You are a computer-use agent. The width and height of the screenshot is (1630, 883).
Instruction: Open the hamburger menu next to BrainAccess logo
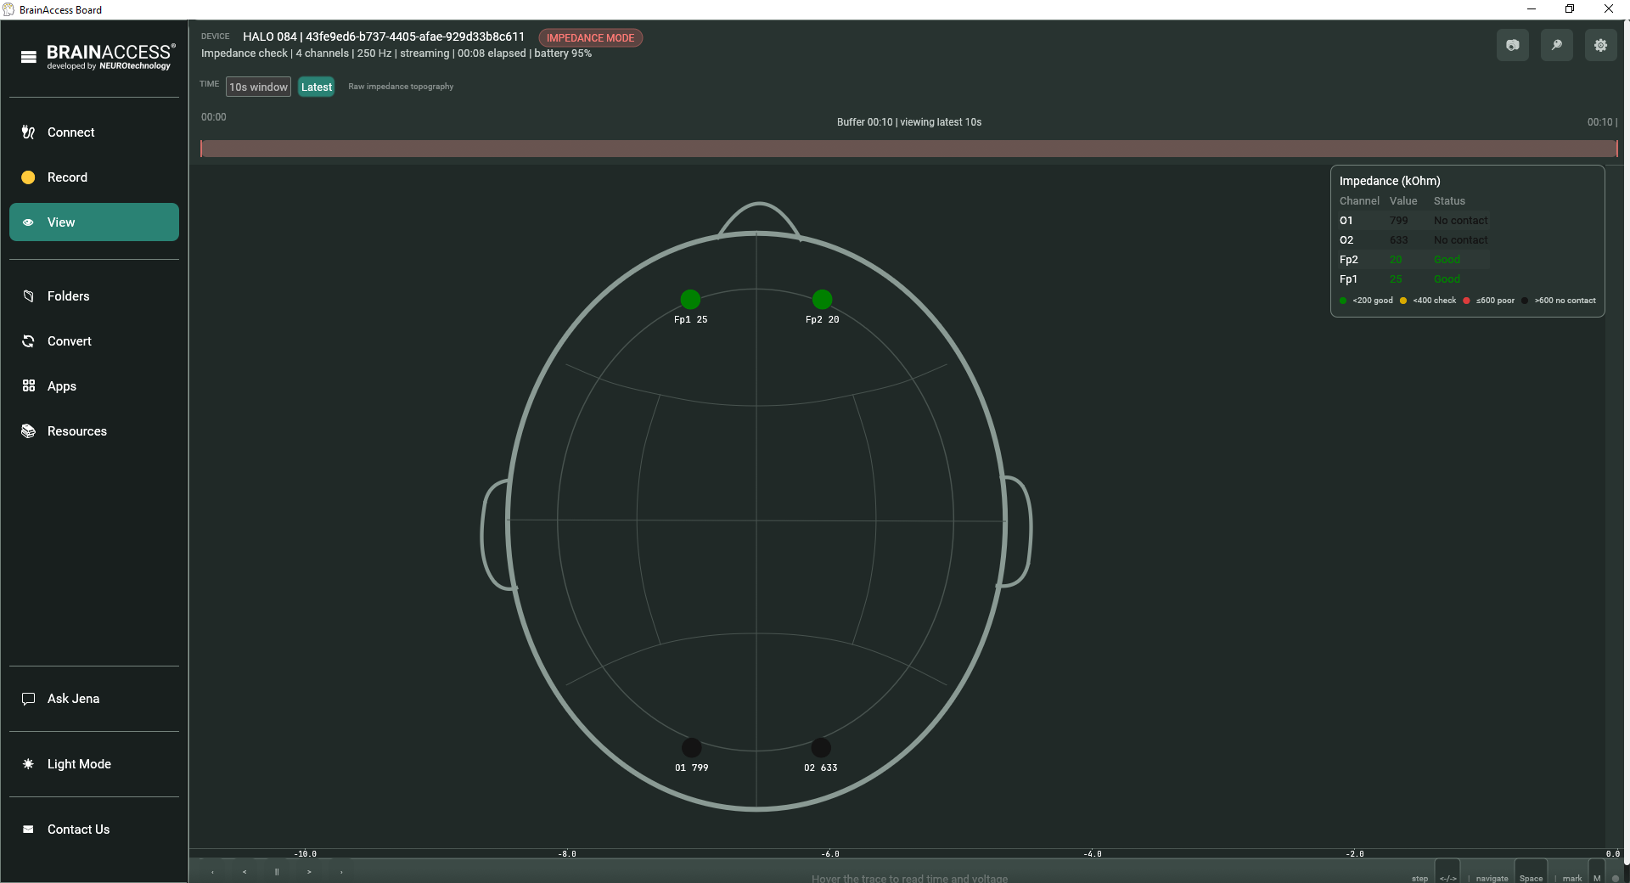click(x=28, y=57)
